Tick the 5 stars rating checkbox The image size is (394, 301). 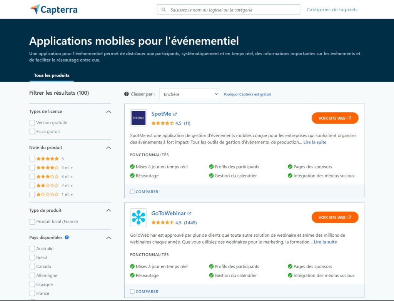point(32,159)
